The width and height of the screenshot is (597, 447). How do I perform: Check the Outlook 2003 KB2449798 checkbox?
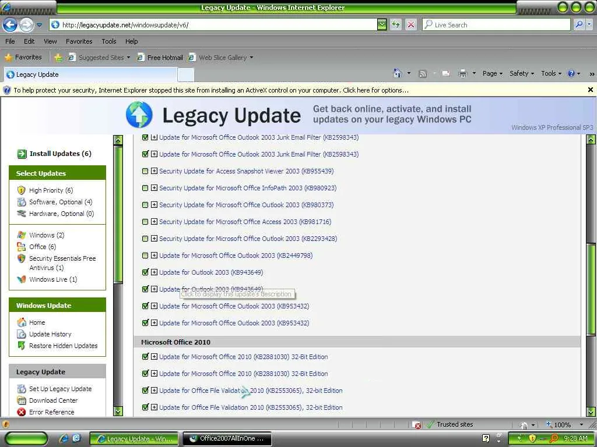145,256
